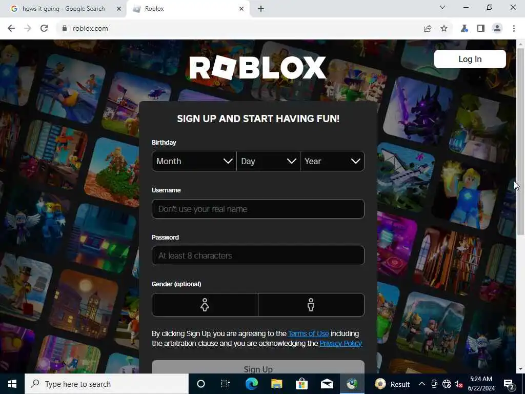This screenshot has height=394, width=525.
Task: Click the taskbar search box
Action: (107, 384)
